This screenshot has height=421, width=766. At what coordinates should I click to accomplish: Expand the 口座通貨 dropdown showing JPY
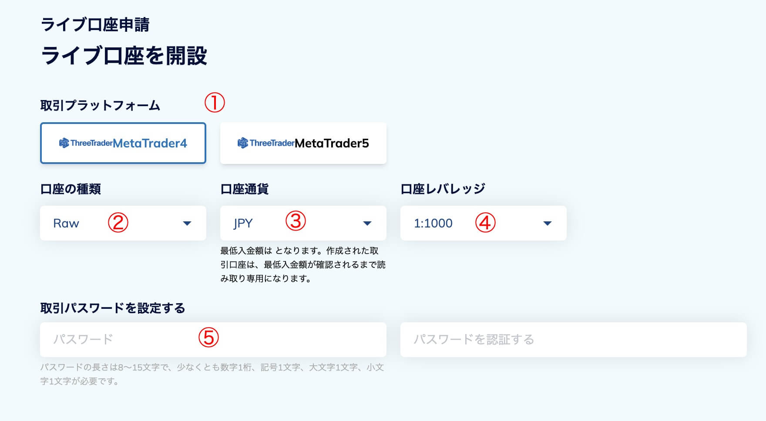(x=303, y=223)
